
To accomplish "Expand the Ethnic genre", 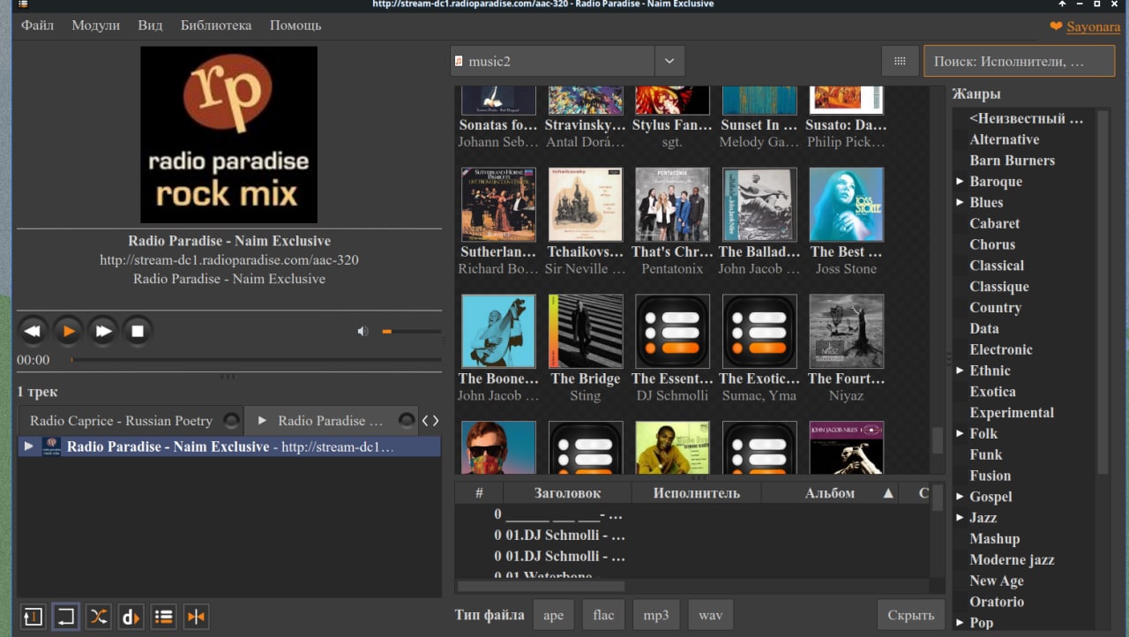I will coord(960,371).
